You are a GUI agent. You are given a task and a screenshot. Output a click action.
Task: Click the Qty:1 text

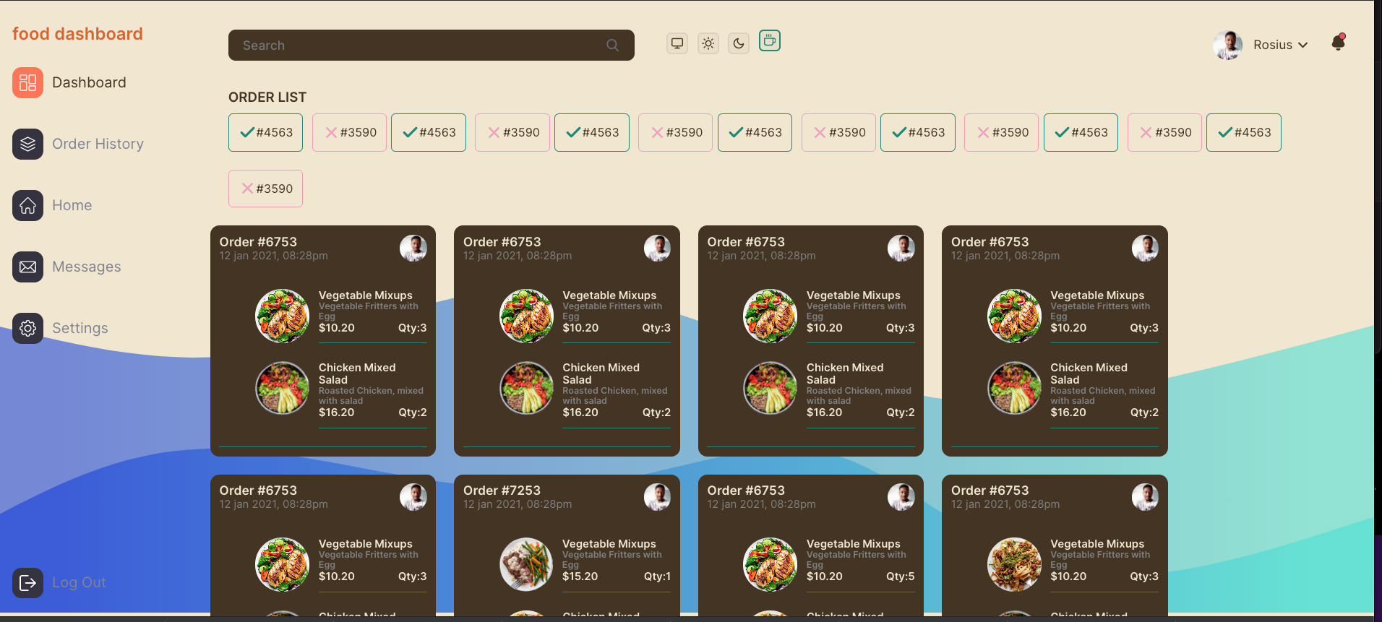[657, 576]
